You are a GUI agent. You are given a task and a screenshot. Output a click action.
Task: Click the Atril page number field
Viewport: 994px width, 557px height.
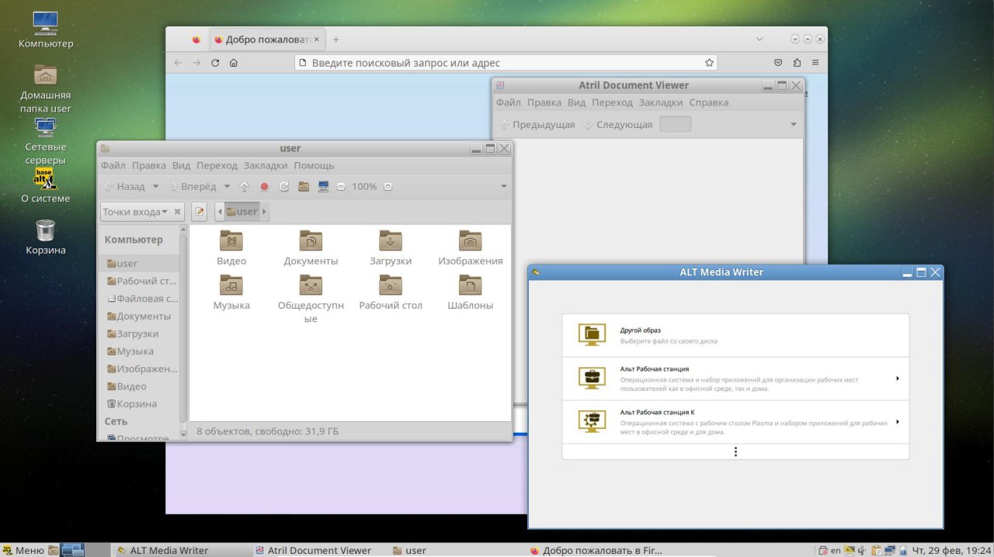[675, 125]
